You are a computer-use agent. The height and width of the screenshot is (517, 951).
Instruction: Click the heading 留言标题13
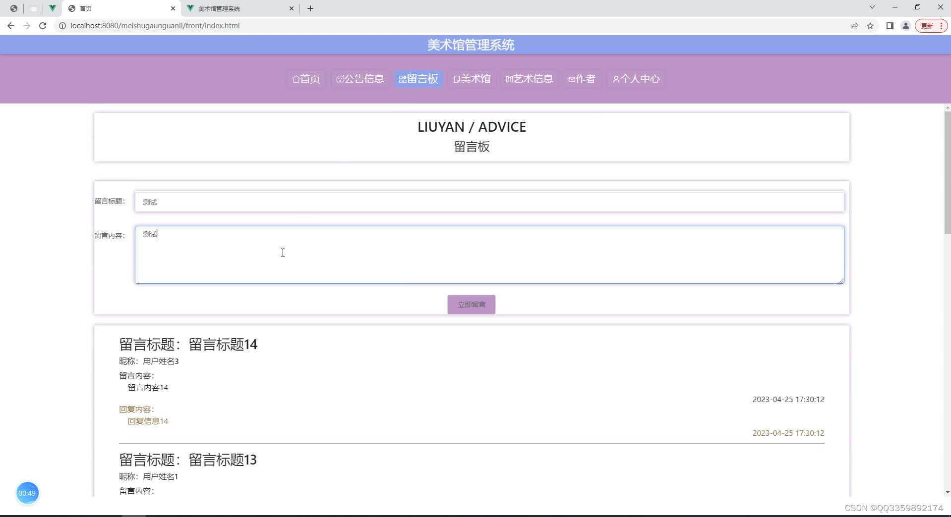[223, 460]
